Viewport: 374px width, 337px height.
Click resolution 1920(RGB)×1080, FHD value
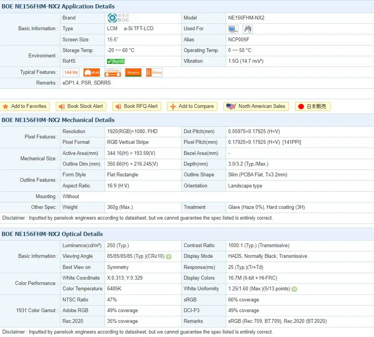pos(132,132)
